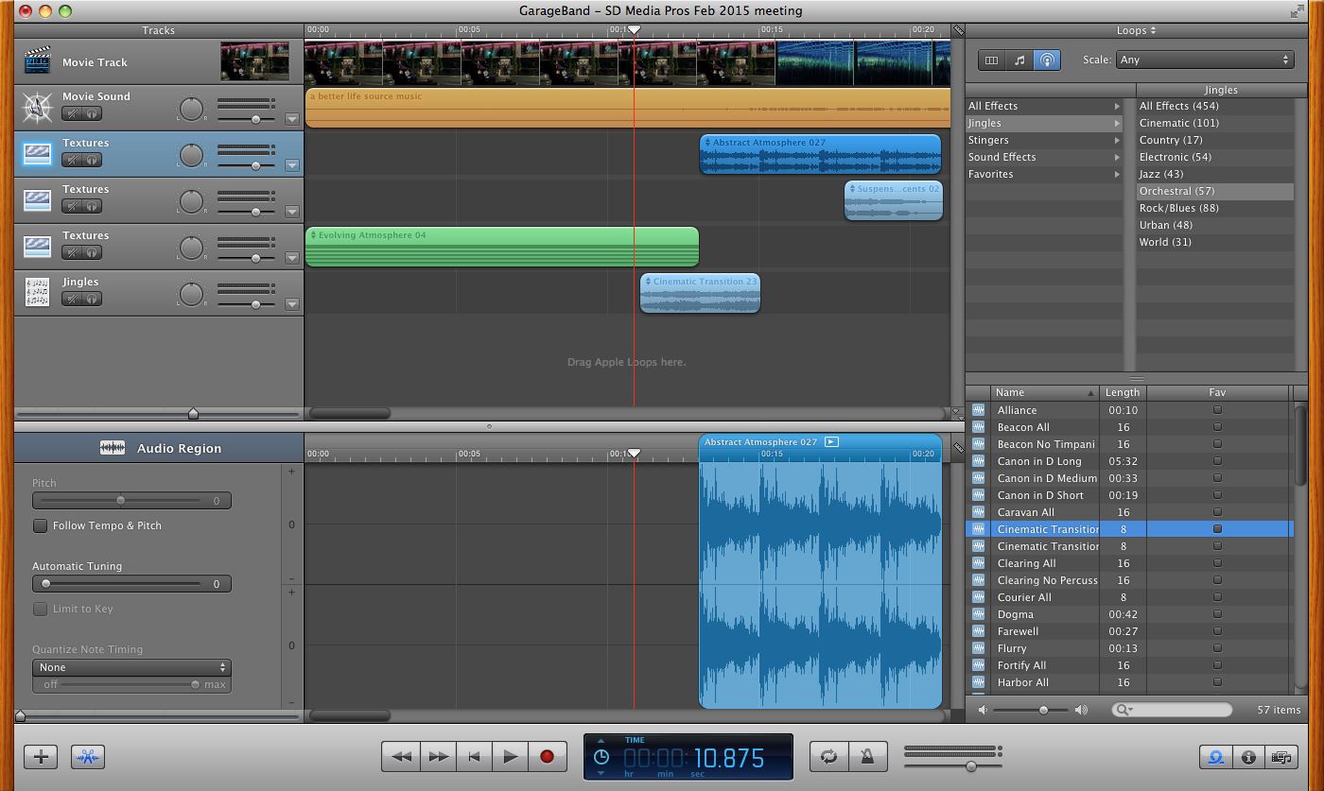This screenshot has height=791, width=1324.
Task: Solo the Jingles track
Action: pyautogui.click(x=92, y=299)
